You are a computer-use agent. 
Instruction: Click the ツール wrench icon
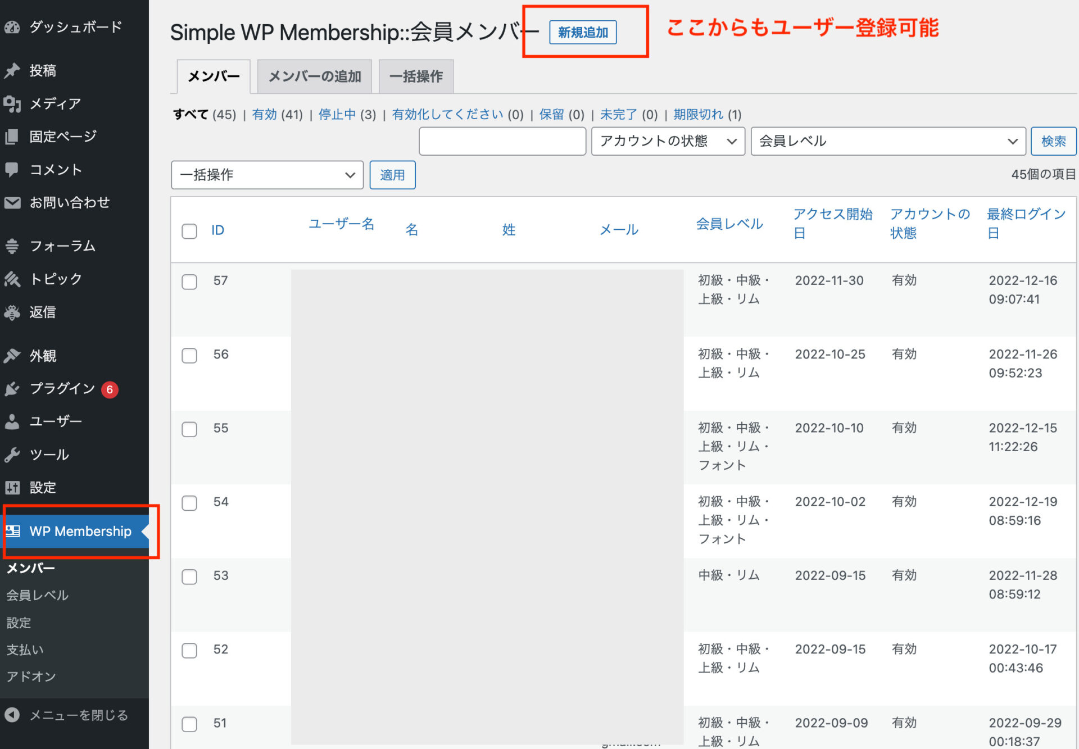coord(12,454)
